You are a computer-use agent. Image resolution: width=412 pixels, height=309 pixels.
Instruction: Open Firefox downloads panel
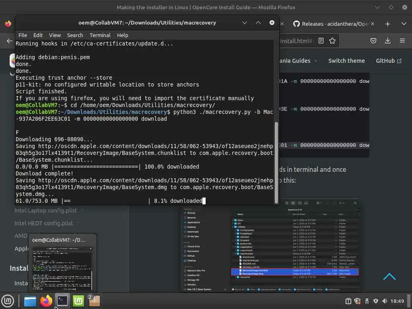[387, 41]
